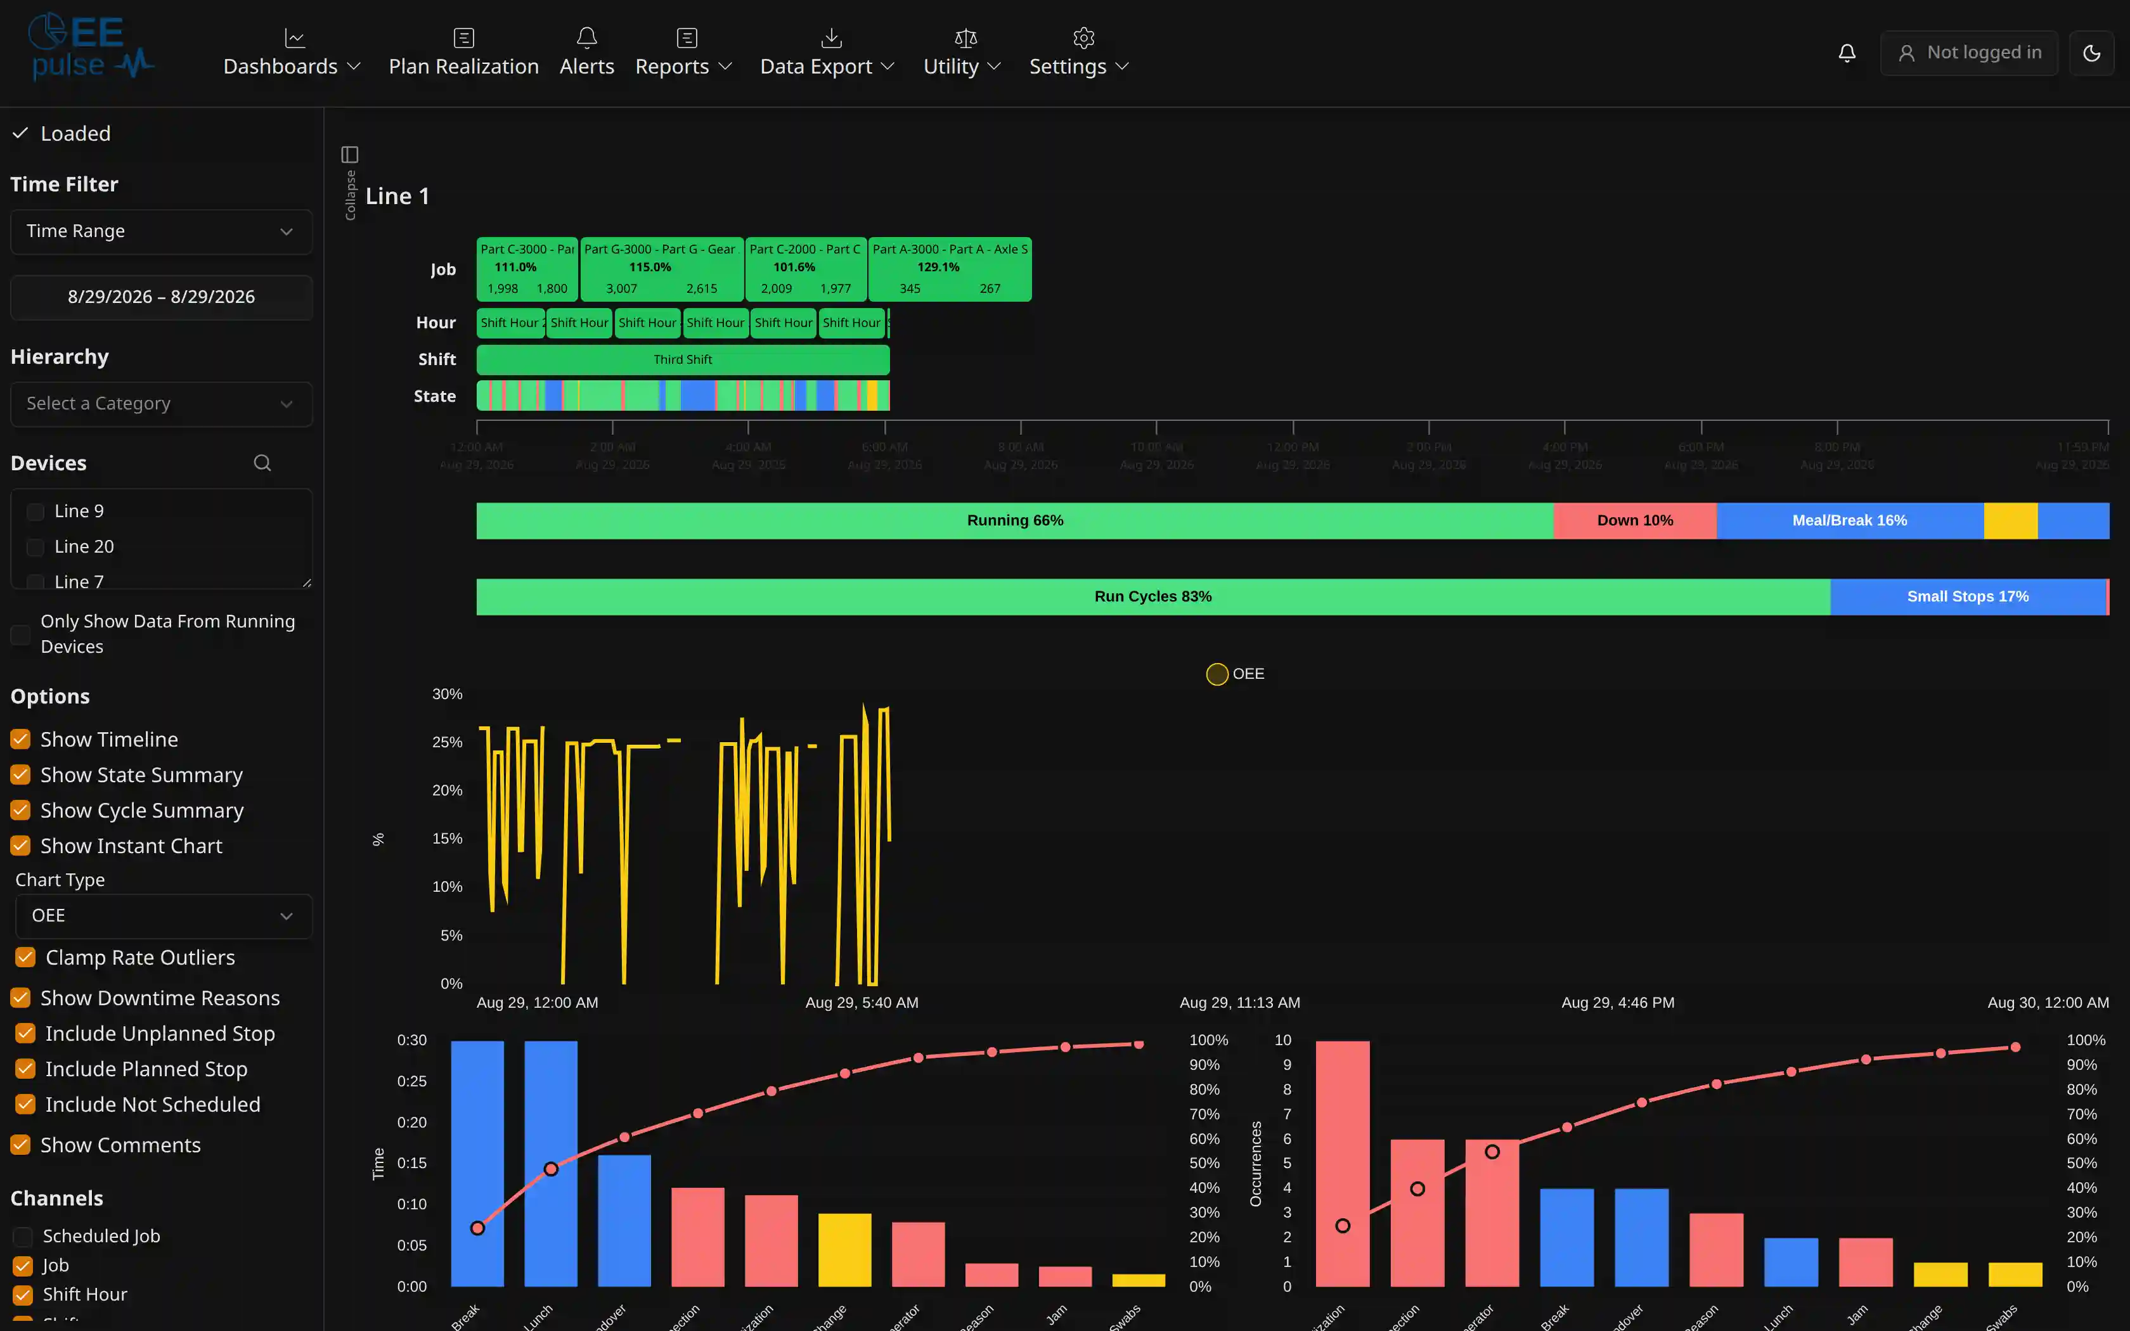Select the Part C-3000 job block
This screenshot has width=2130, height=1331.
tap(527, 269)
